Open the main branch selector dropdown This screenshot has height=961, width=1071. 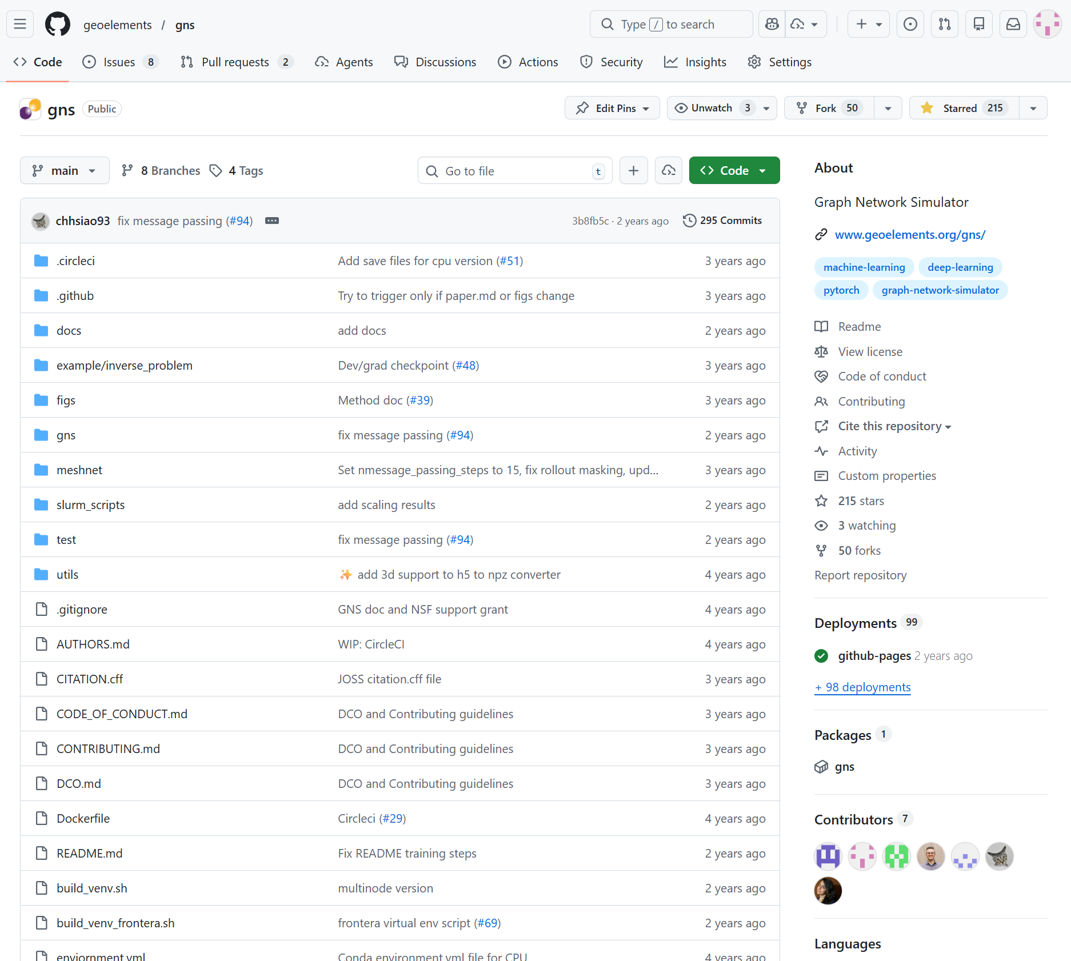coord(65,170)
